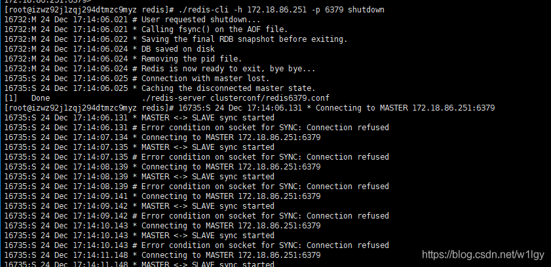This screenshot has height=267, width=551.
Task: Click the 'Removing the pid file' line
Action: (x=123, y=59)
